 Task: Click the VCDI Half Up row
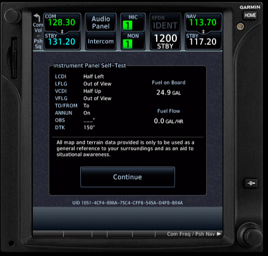click(x=78, y=91)
